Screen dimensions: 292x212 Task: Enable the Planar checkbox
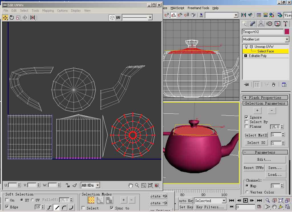tap(246, 127)
